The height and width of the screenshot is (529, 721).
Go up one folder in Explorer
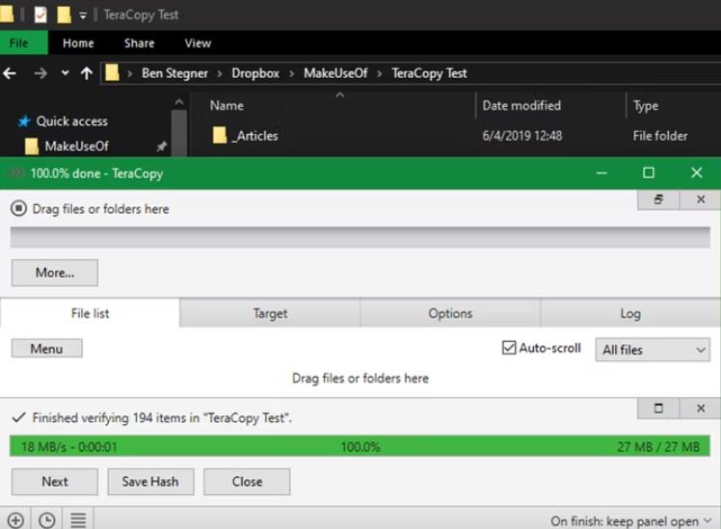click(87, 73)
